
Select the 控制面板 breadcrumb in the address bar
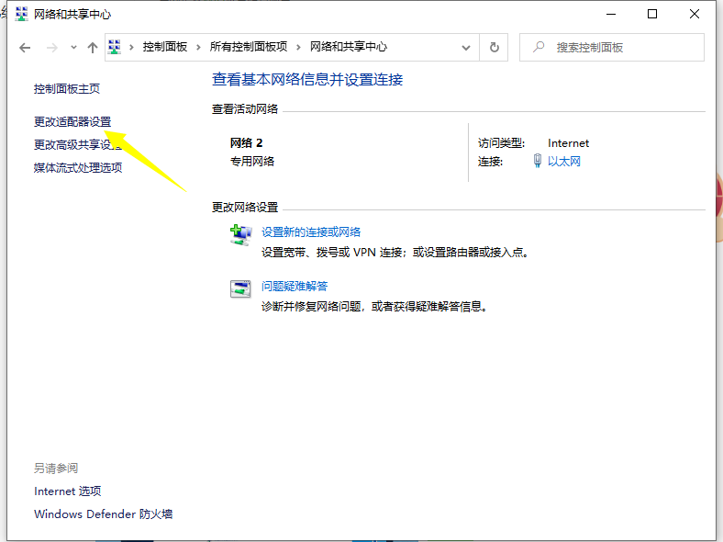click(165, 48)
